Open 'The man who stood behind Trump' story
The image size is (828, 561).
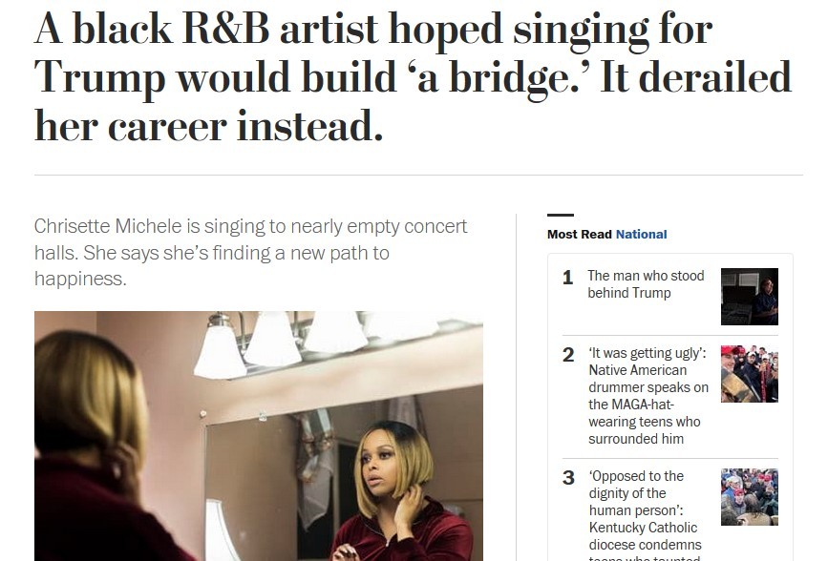point(645,284)
